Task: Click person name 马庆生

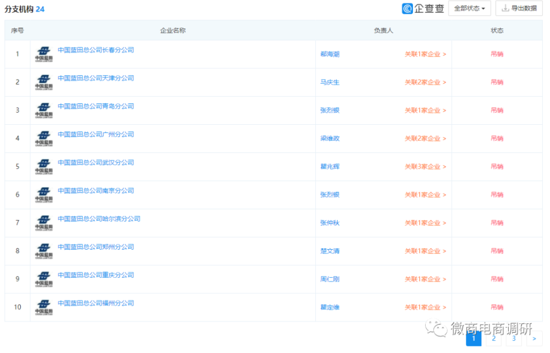Action: (x=329, y=82)
